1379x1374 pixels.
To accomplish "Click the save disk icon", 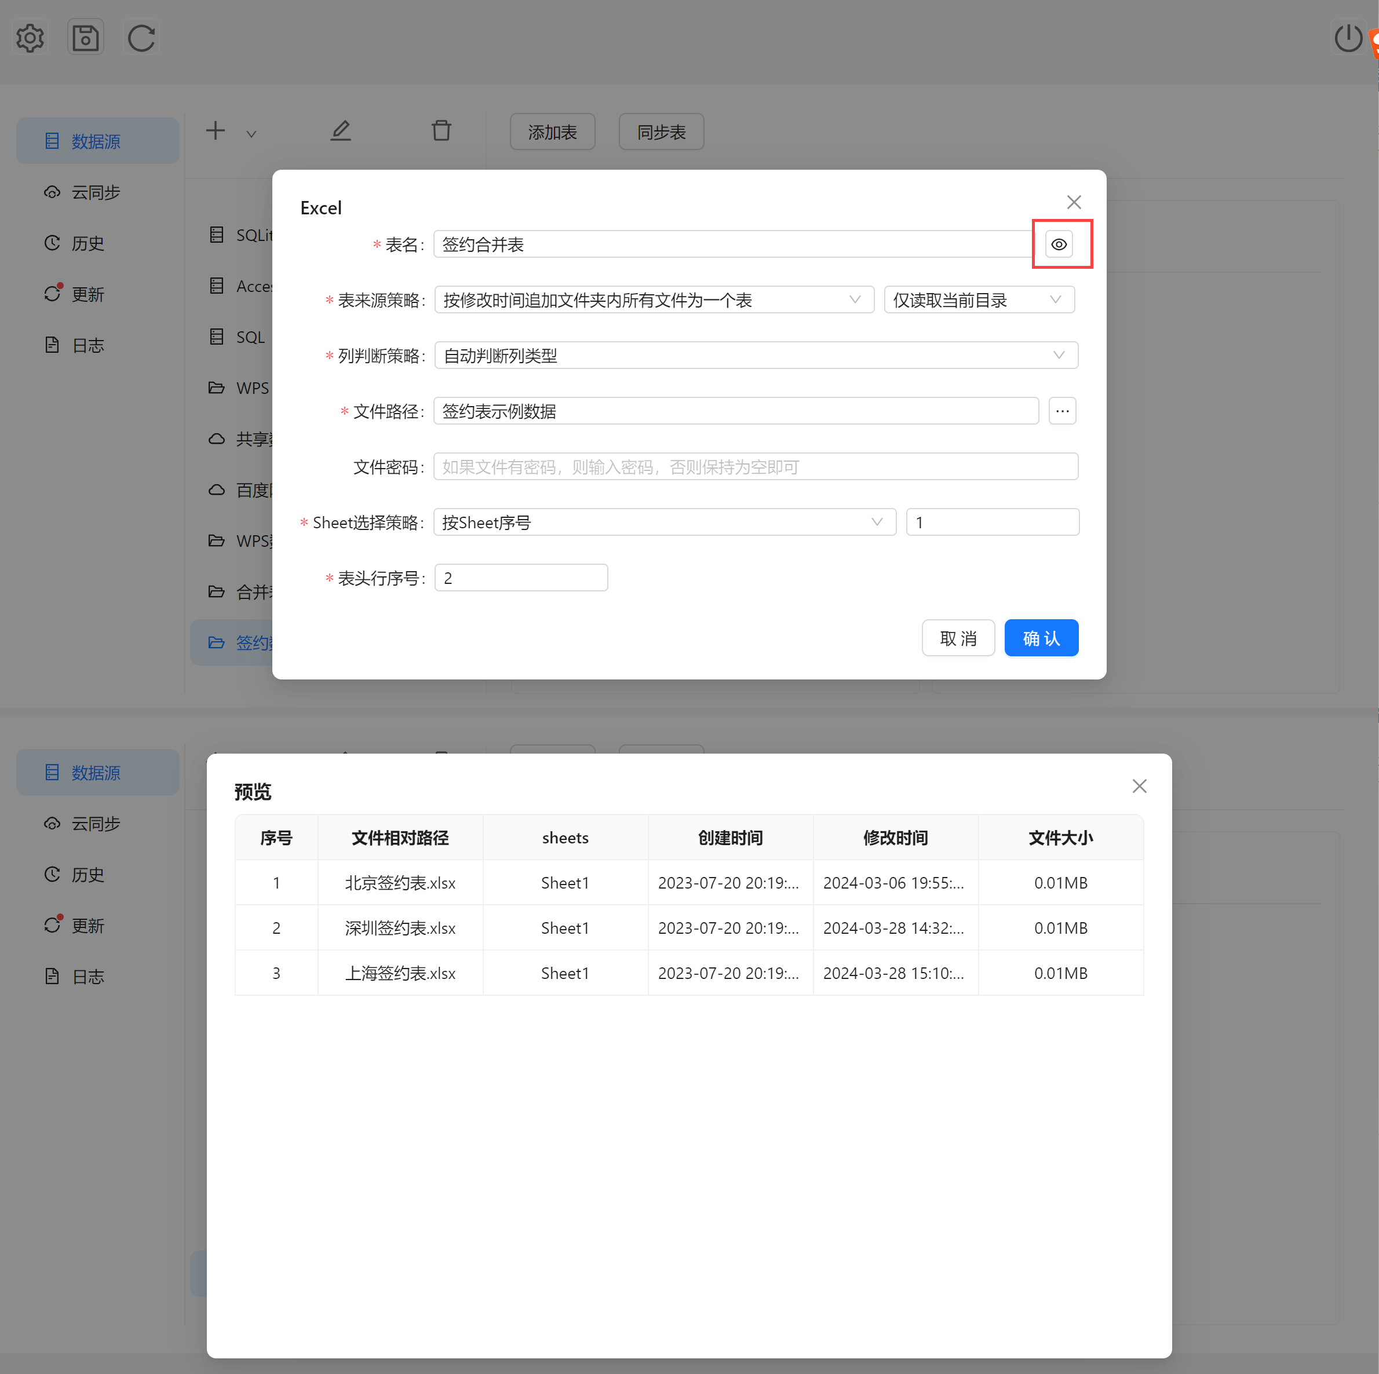I will pos(86,38).
